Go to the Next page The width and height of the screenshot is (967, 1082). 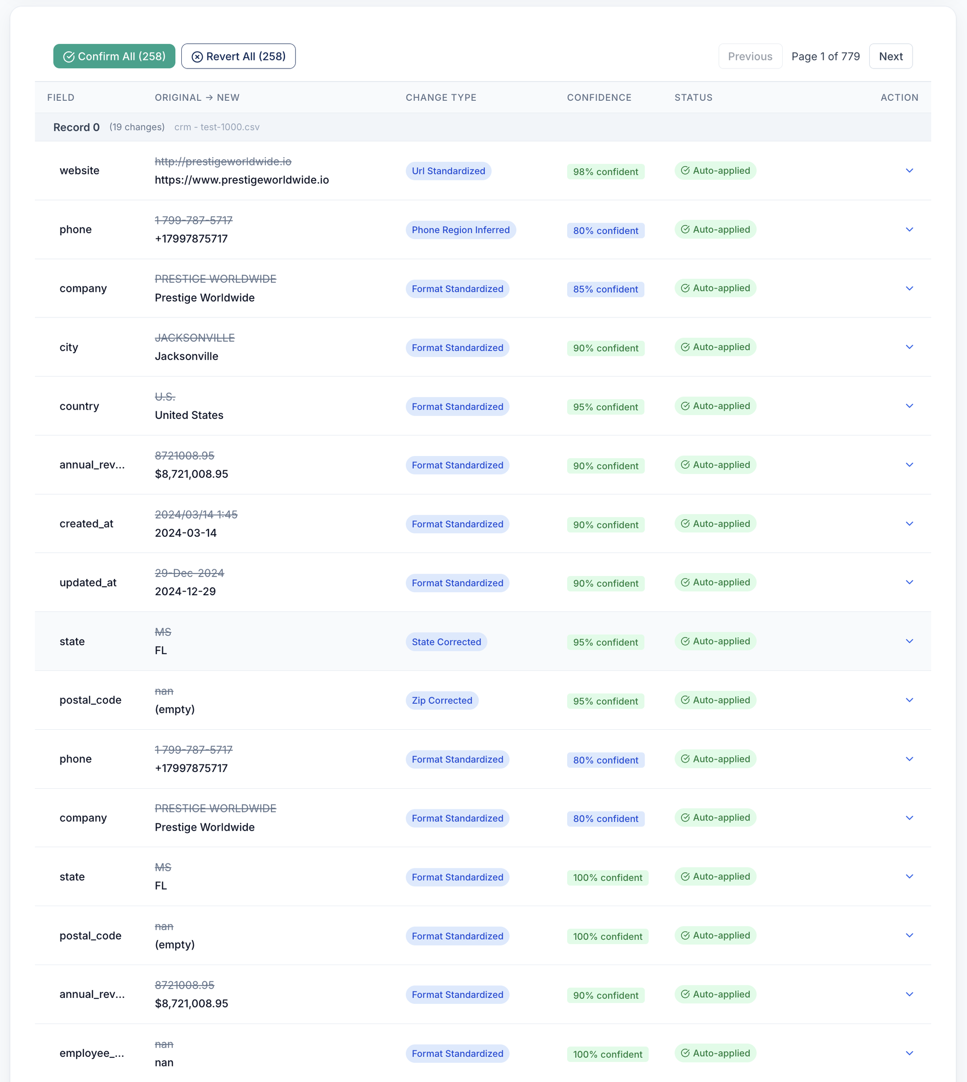[890, 56]
